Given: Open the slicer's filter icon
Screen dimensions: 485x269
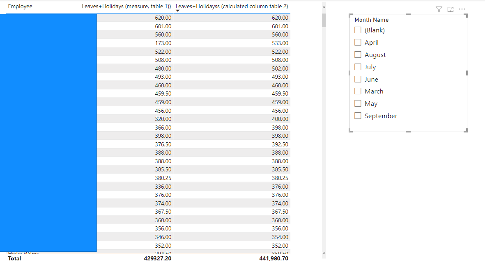Looking at the screenshot, I should (x=439, y=9).
